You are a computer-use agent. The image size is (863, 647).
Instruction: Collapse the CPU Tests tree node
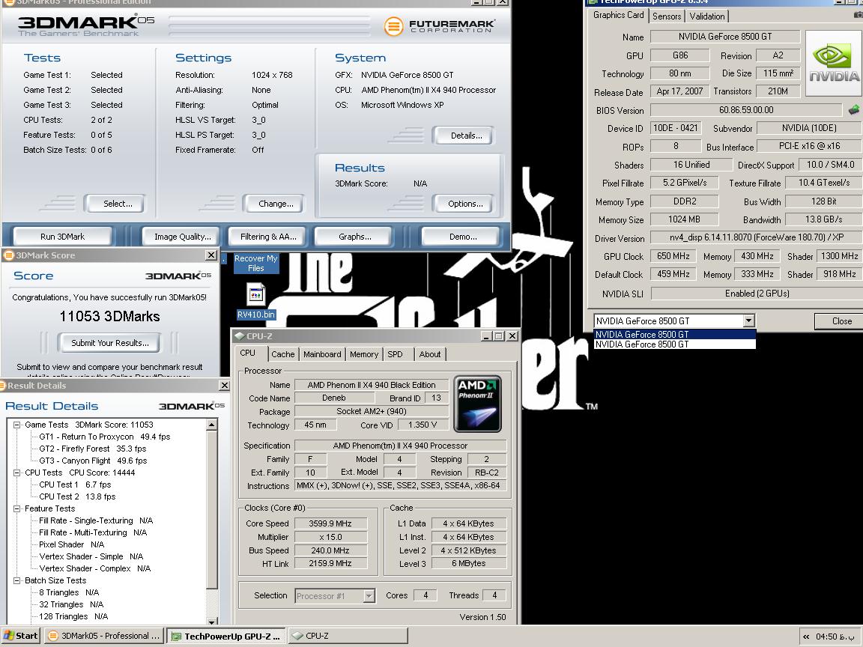[17, 473]
